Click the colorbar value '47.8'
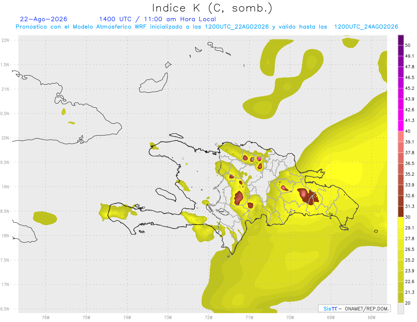 [x=409, y=67]
